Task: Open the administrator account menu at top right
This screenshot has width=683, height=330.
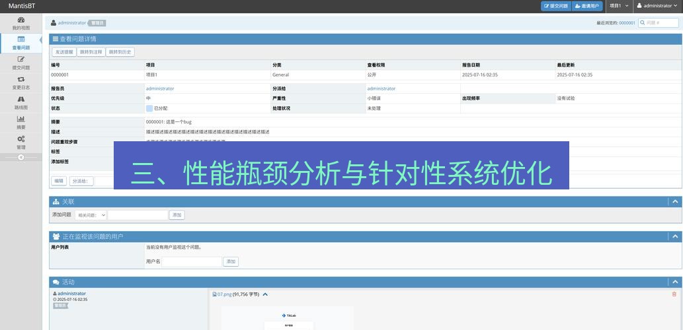Action: pyautogui.click(x=658, y=6)
